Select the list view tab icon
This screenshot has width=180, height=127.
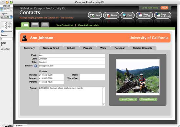pos(35,25)
